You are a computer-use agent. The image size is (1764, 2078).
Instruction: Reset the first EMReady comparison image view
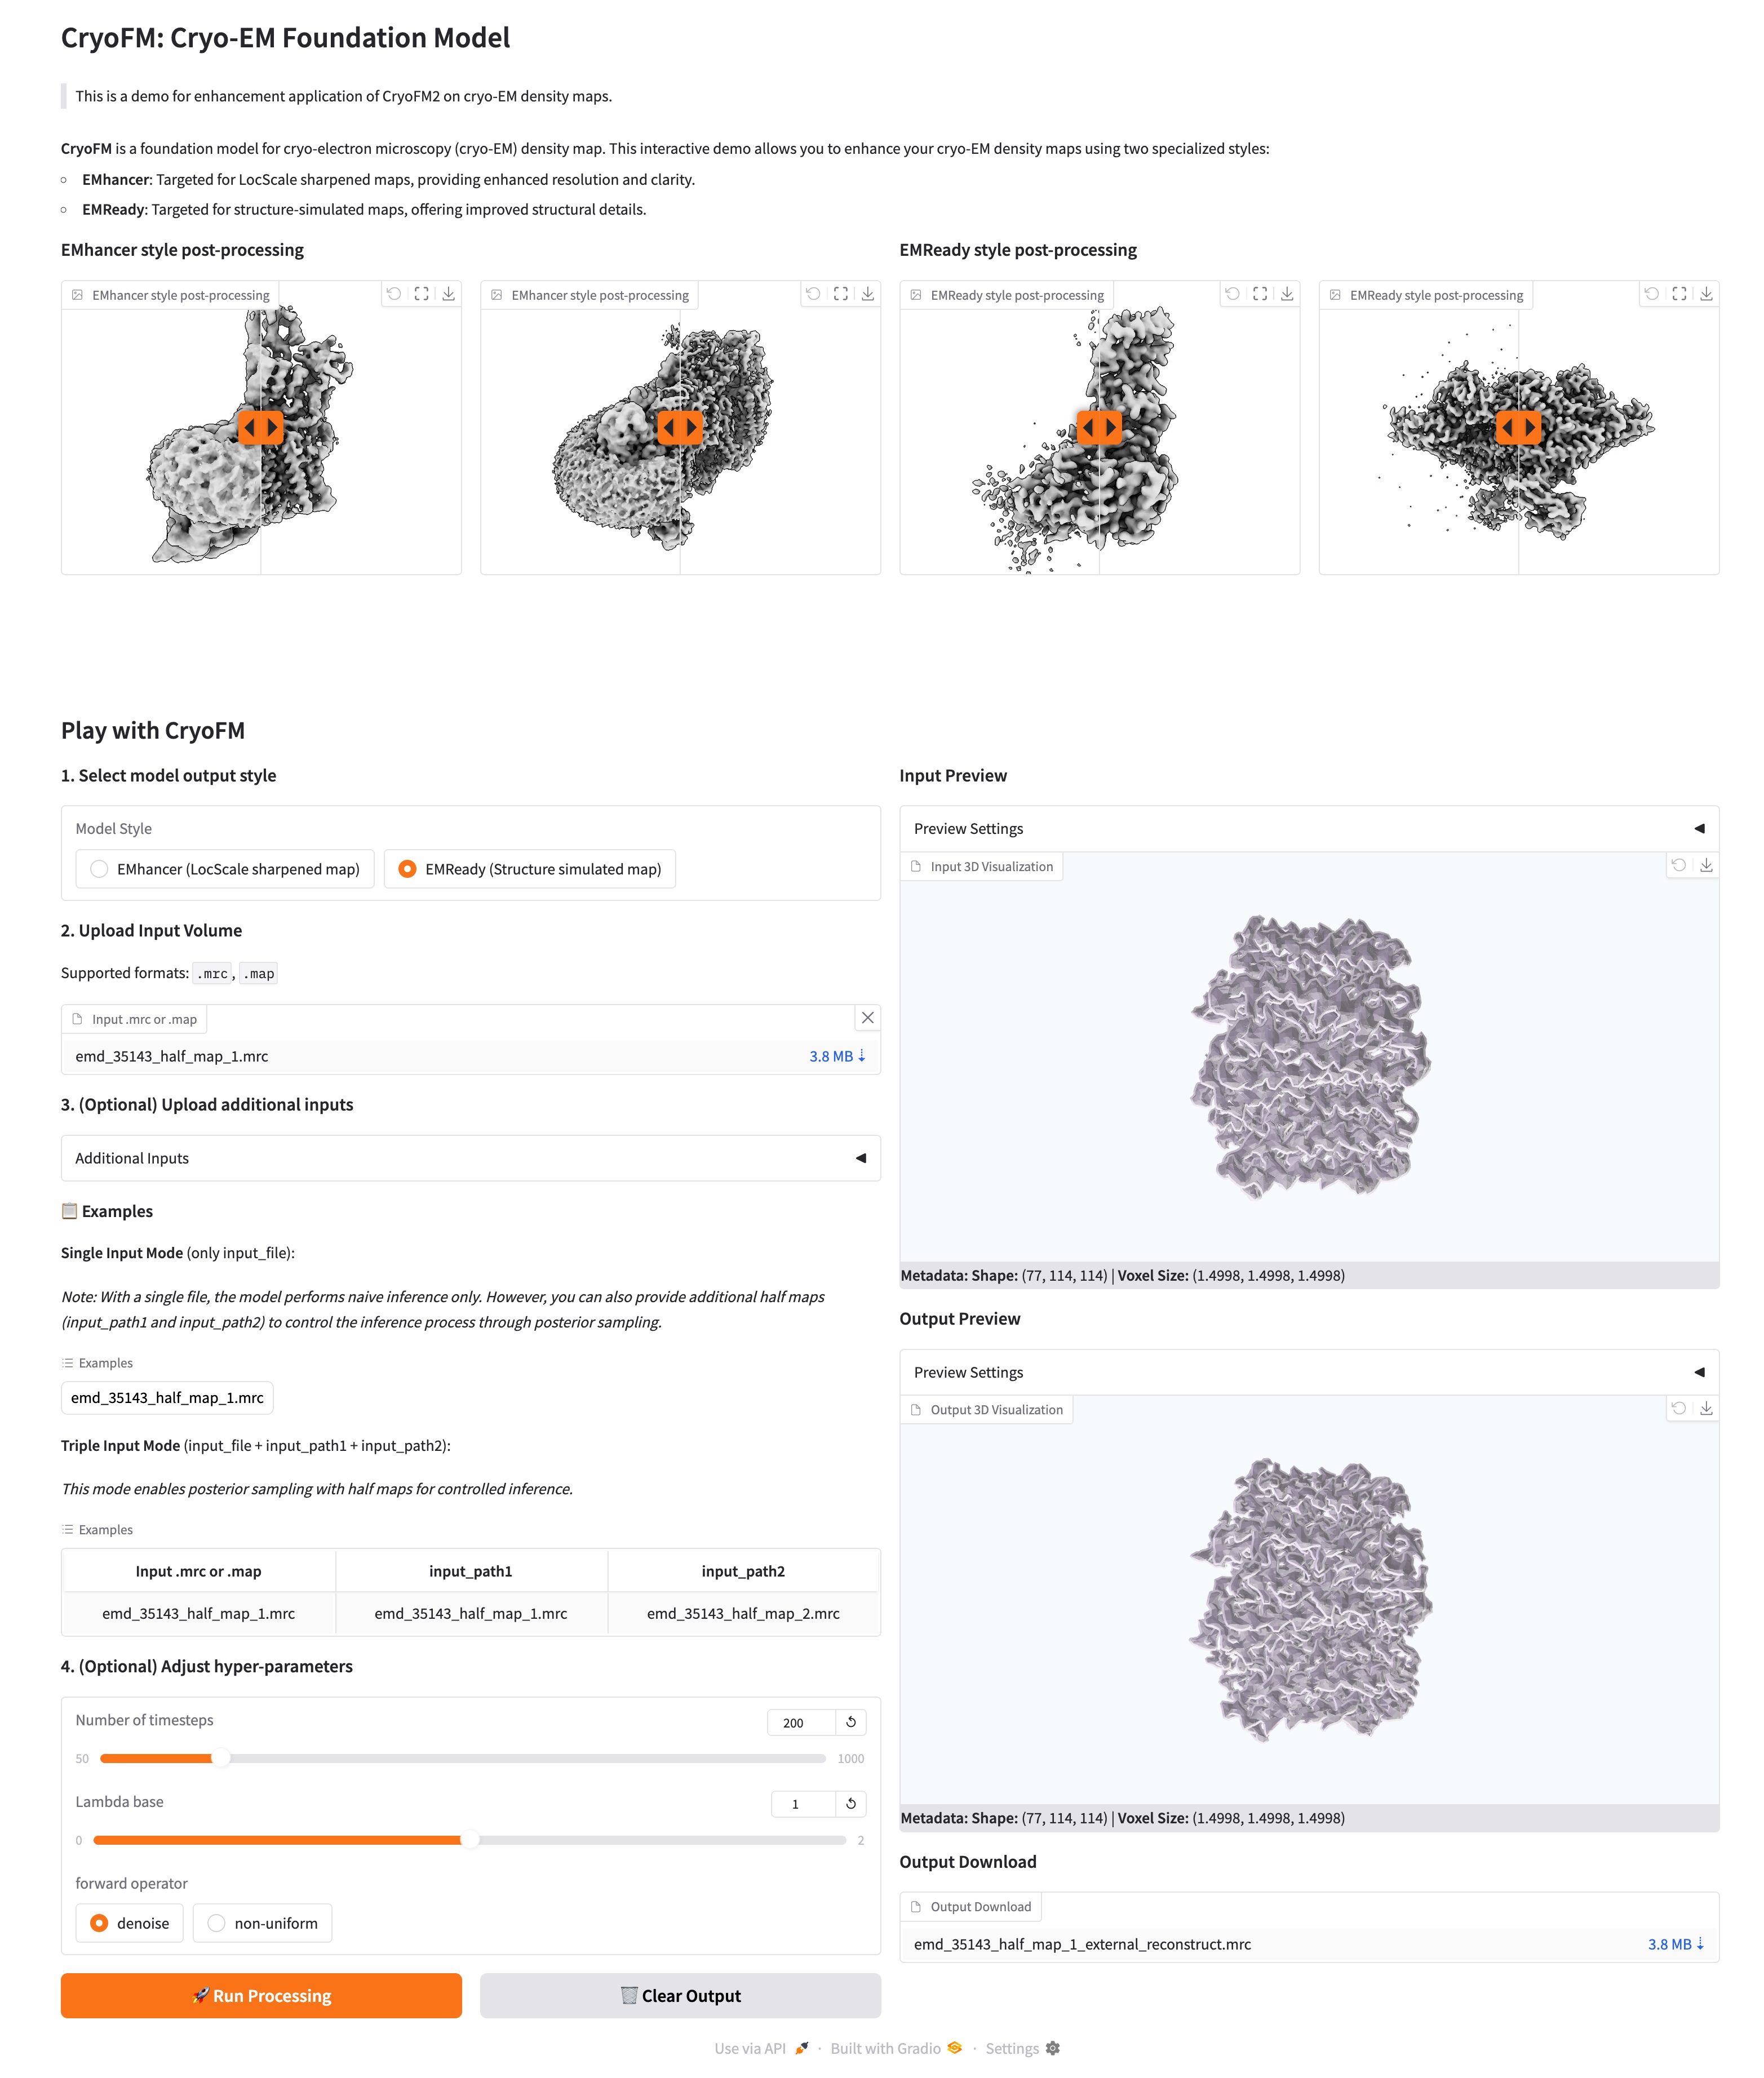point(1232,294)
